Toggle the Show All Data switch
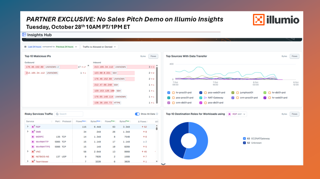 point(137,114)
